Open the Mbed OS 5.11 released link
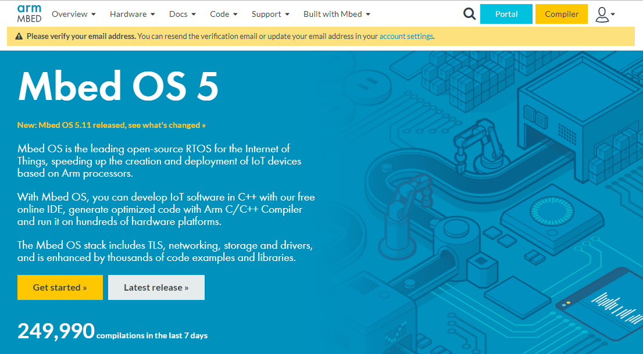 (112, 125)
